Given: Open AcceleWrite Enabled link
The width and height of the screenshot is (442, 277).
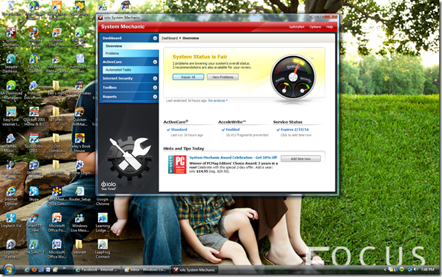Looking at the screenshot, I should coord(233,130).
